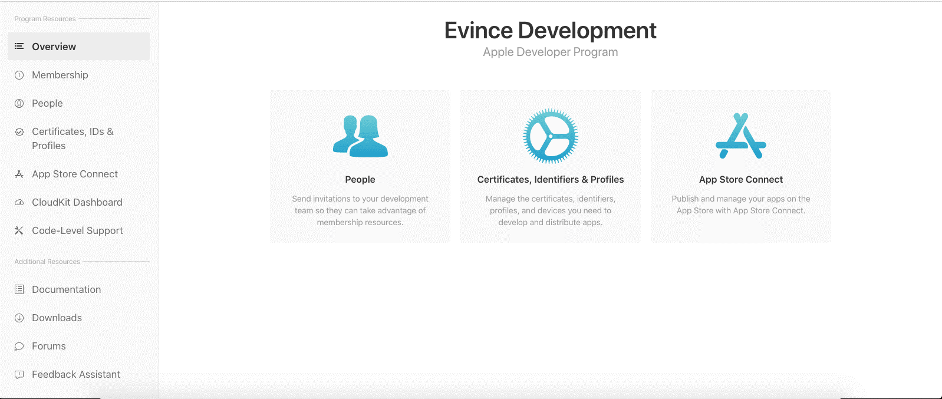Click the Certificates checkmark badge icon in sidebar

(19, 132)
